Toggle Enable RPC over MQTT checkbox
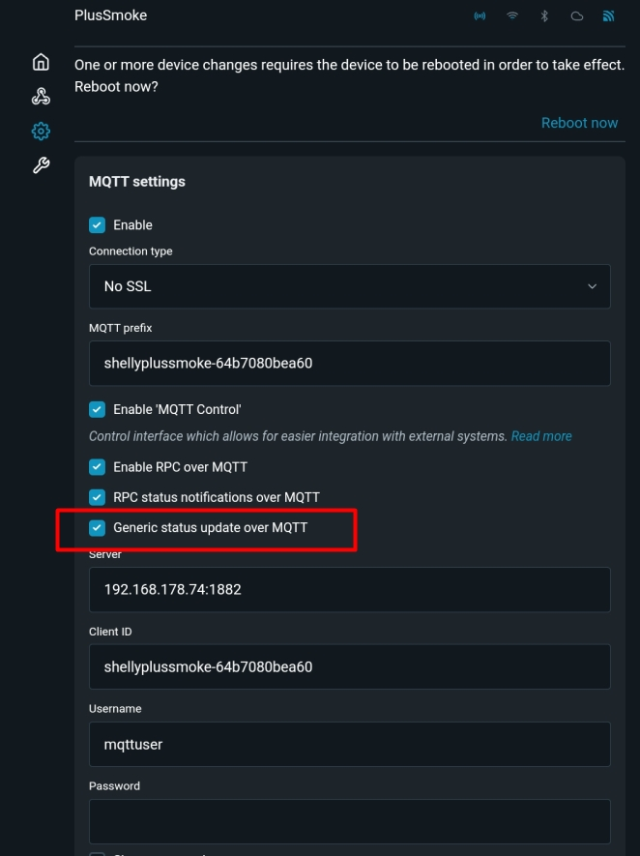This screenshot has height=856, width=640. [97, 467]
